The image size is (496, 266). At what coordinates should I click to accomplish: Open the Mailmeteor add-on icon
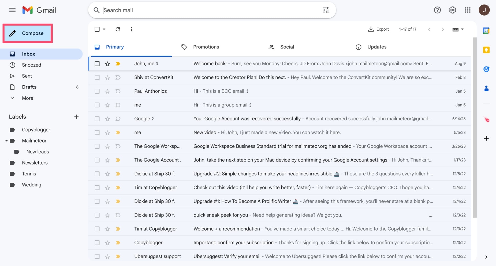click(486, 119)
